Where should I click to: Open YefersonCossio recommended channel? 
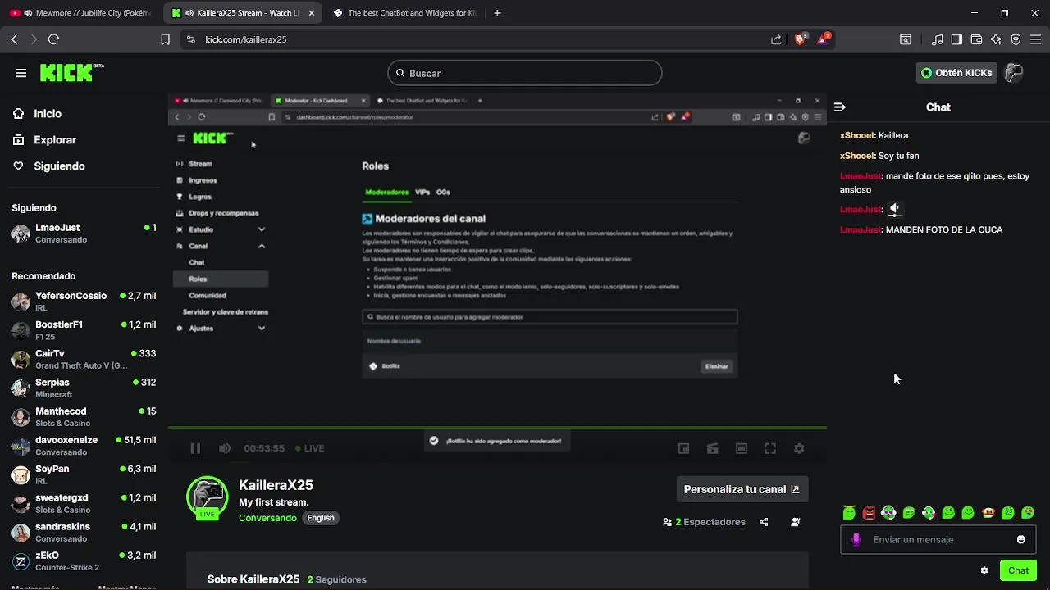pos(84,302)
